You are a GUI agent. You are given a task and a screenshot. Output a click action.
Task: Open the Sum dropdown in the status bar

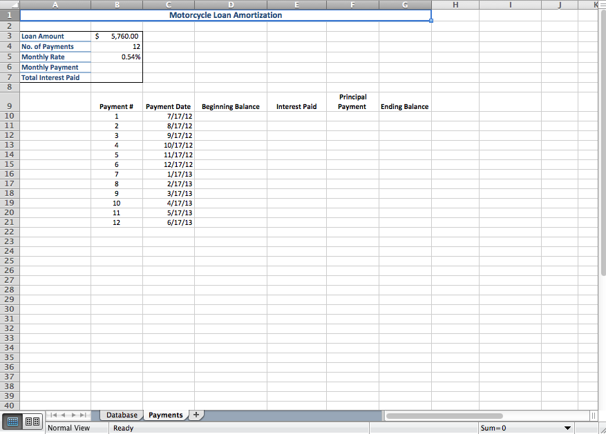pyautogui.click(x=568, y=428)
